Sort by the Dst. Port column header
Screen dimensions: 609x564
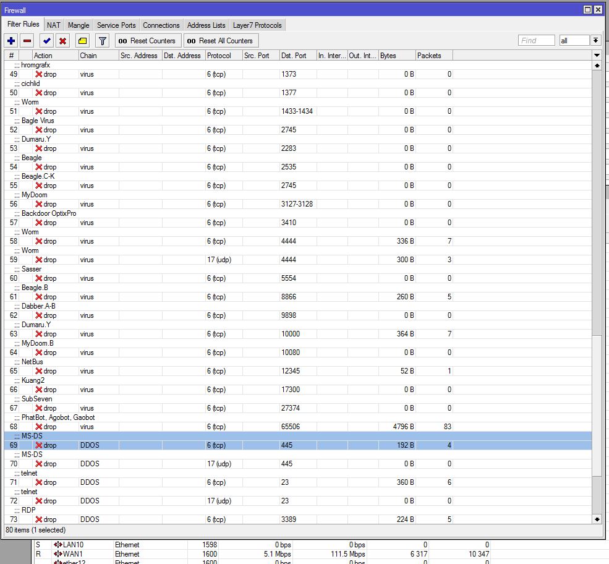298,56
